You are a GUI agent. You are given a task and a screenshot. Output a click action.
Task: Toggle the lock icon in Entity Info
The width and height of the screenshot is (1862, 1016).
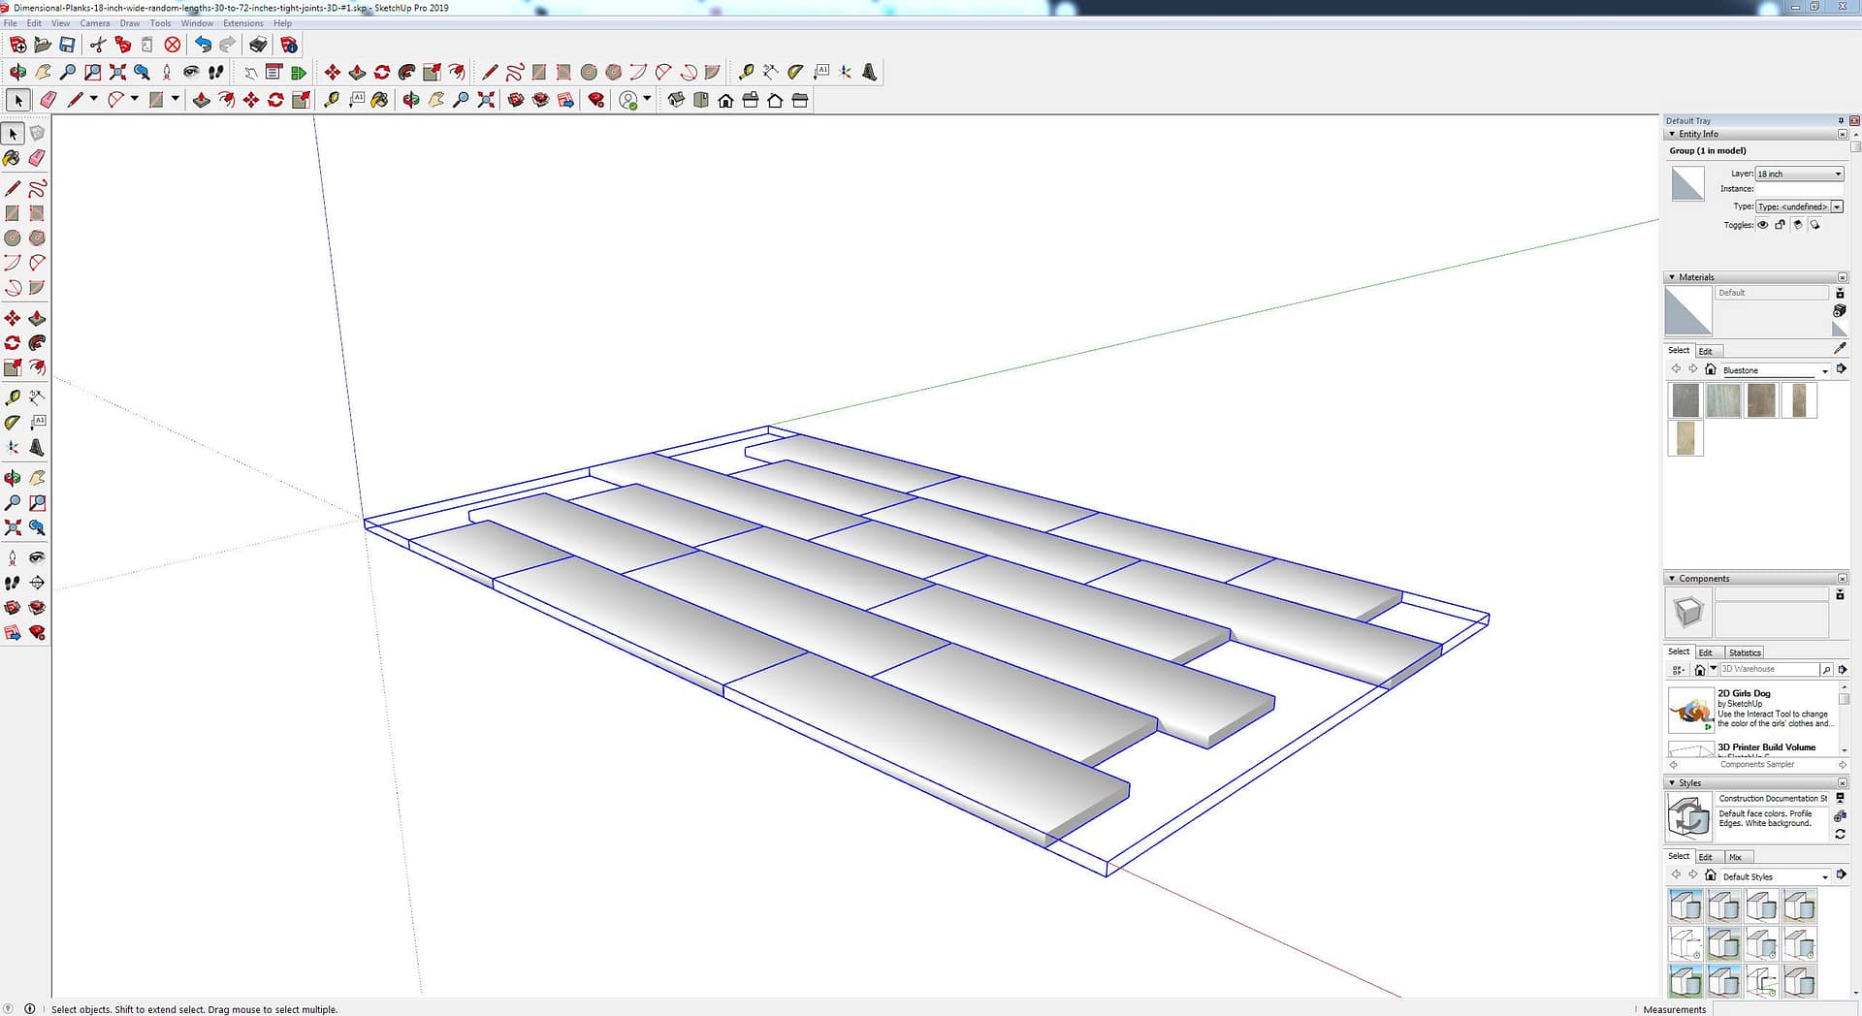click(1780, 225)
